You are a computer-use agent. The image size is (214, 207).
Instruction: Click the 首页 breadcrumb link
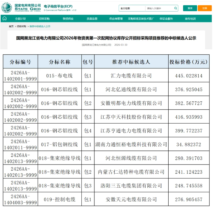(11, 27)
